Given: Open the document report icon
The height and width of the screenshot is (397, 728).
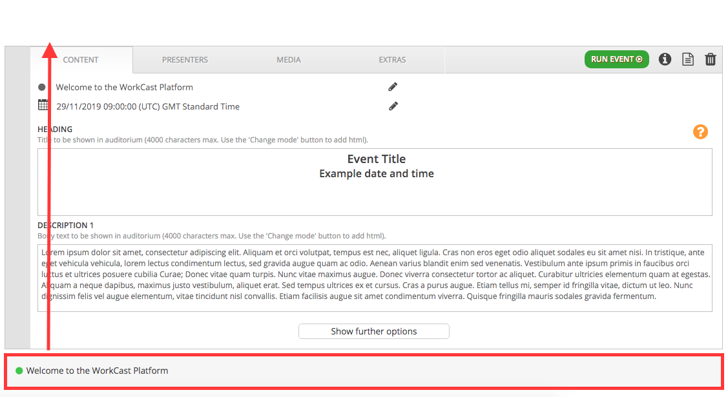Looking at the screenshot, I should pos(687,59).
